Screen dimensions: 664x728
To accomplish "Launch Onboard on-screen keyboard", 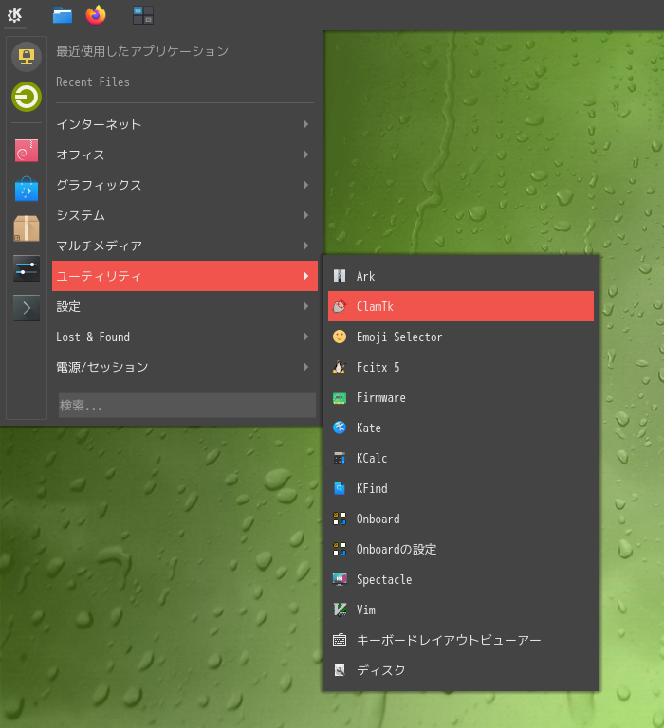I will coord(460,519).
